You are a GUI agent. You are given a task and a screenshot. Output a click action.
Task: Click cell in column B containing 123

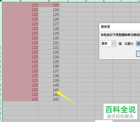[49, 5]
